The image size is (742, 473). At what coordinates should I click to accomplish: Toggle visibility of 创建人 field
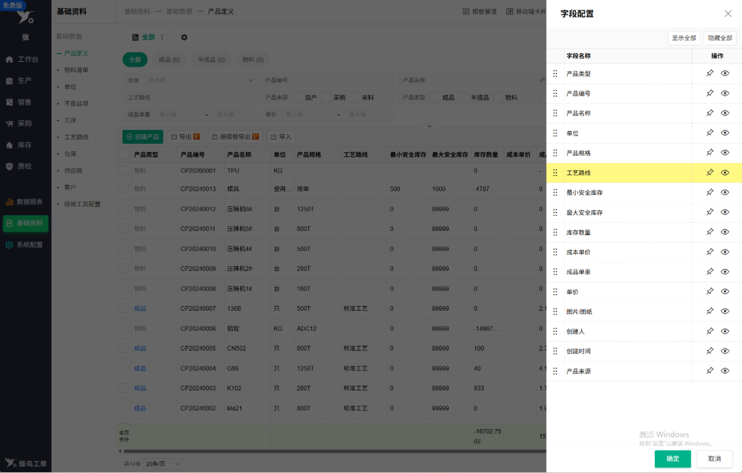pos(725,331)
